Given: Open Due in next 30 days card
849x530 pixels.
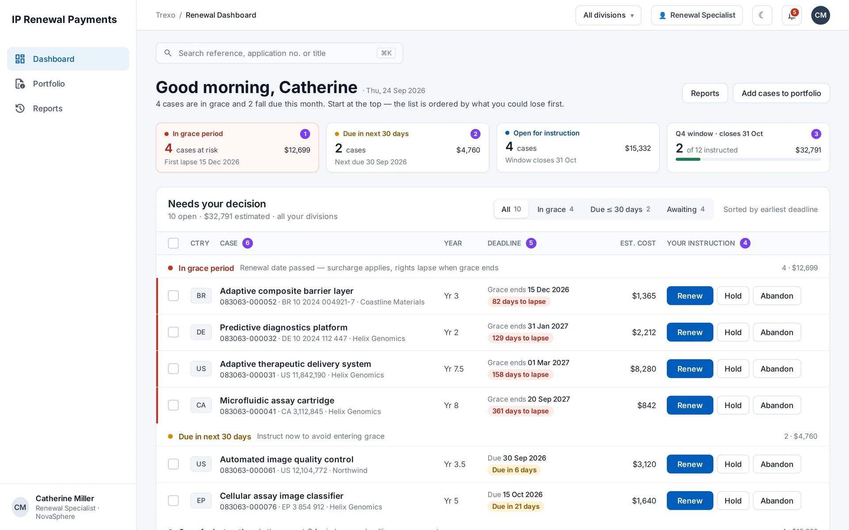Looking at the screenshot, I should (x=407, y=148).
